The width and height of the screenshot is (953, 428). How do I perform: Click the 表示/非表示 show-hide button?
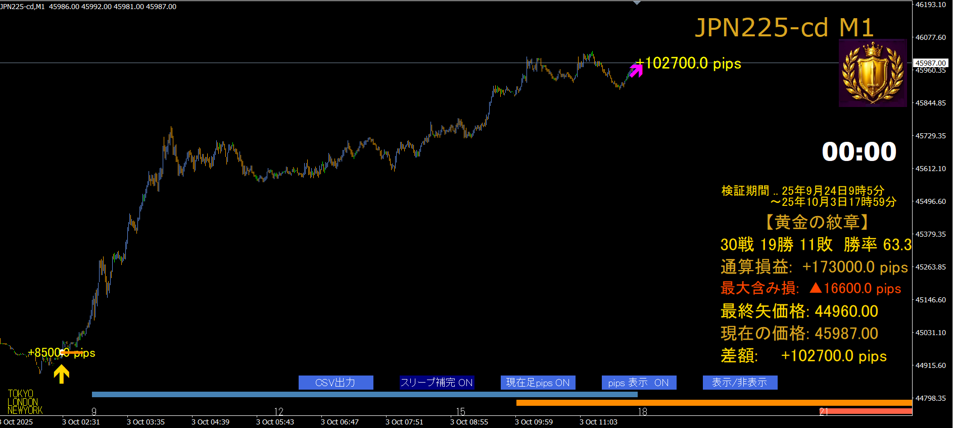[740, 383]
